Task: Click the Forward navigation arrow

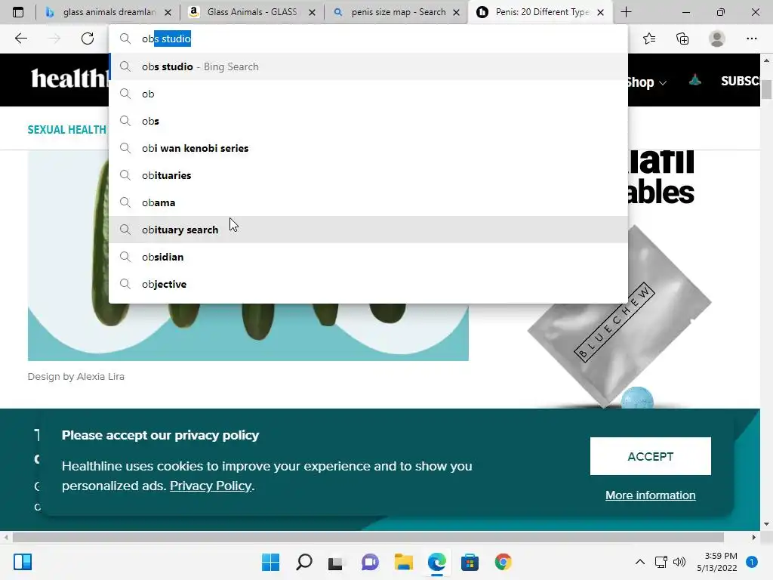Action: [x=54, y=39]
